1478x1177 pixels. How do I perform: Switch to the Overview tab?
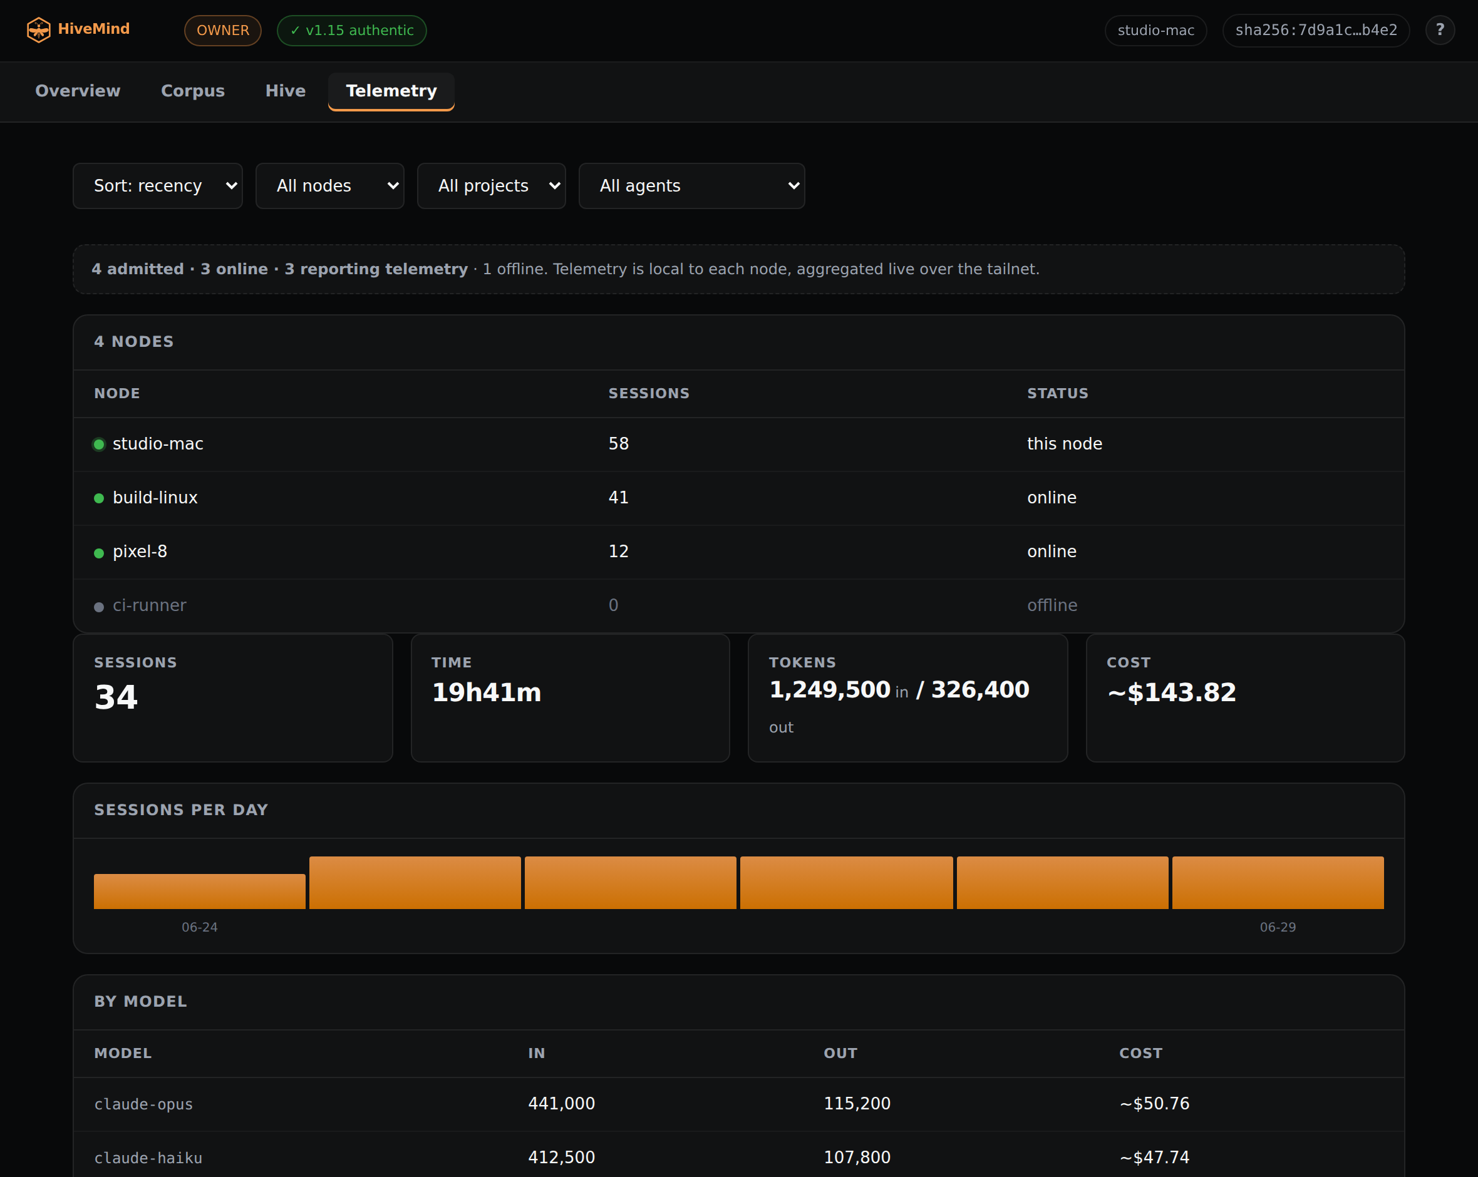[x=78, y=91]
